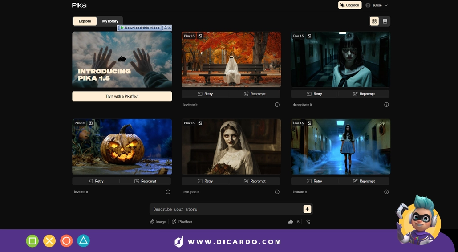Click Download this video overlay
This screenshot has height=252, width=458.
click(x=140, y=28)
